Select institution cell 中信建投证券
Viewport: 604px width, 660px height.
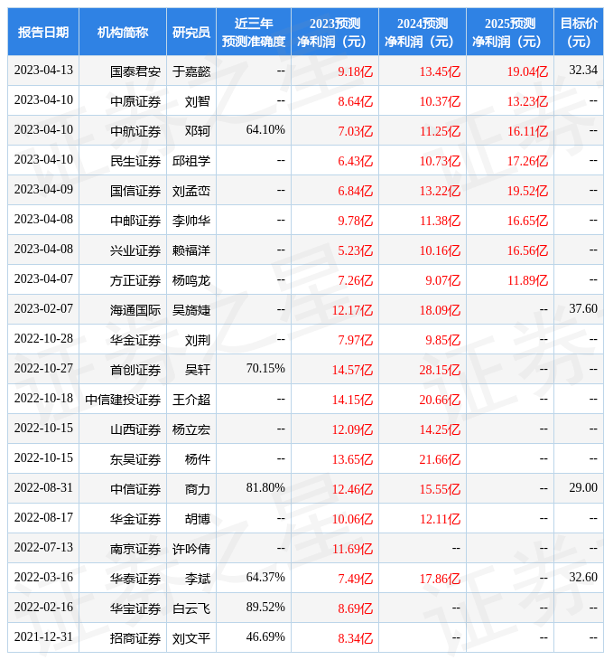tap(123, 400)
